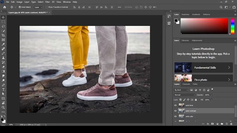Click the fx layer style icon
237x133 pixels.
click(x=208, y=124)
